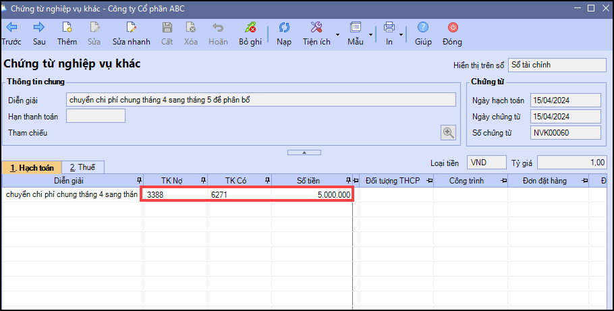Unpost the voucher with Bỏ ghi
The height and width of the screenshot is (311, 614).
250,28
